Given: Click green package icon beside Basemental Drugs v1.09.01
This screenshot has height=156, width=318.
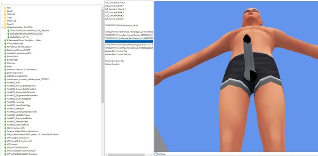Looking at the screenshot, I should click(5, 50).
